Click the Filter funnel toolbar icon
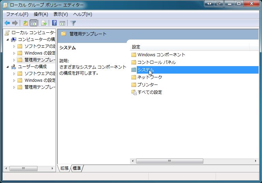This screenshot has width=262, height=183. coord(73,23)
